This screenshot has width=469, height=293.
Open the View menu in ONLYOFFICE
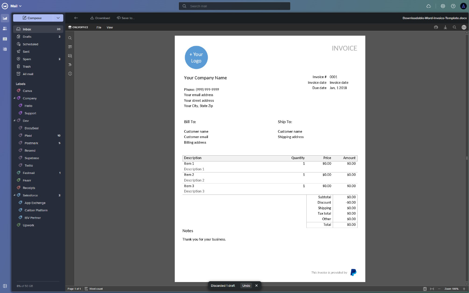(110, 27)
